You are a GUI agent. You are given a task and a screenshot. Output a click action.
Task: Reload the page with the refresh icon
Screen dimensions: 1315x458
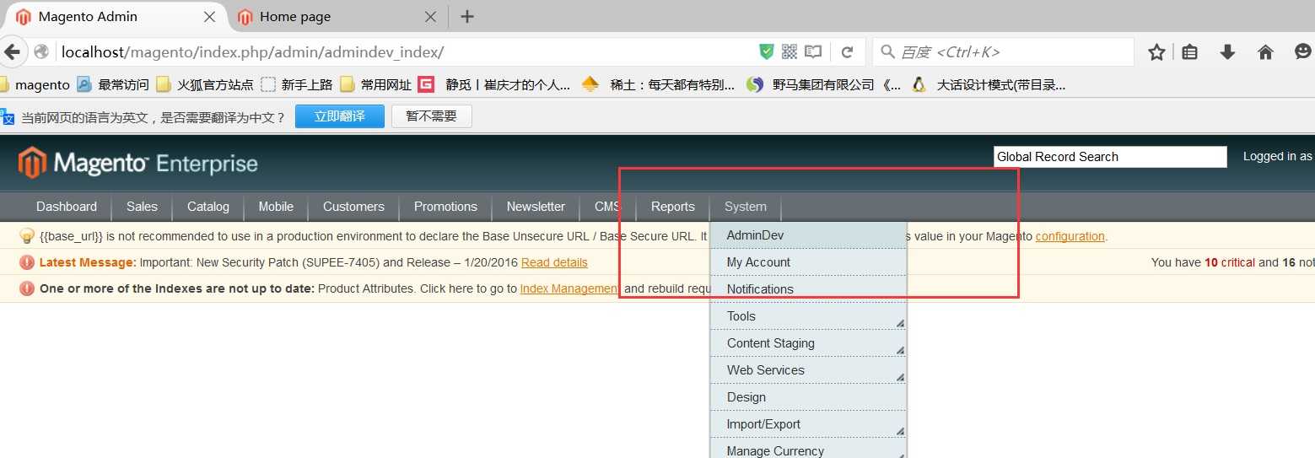tap(847, 52)
